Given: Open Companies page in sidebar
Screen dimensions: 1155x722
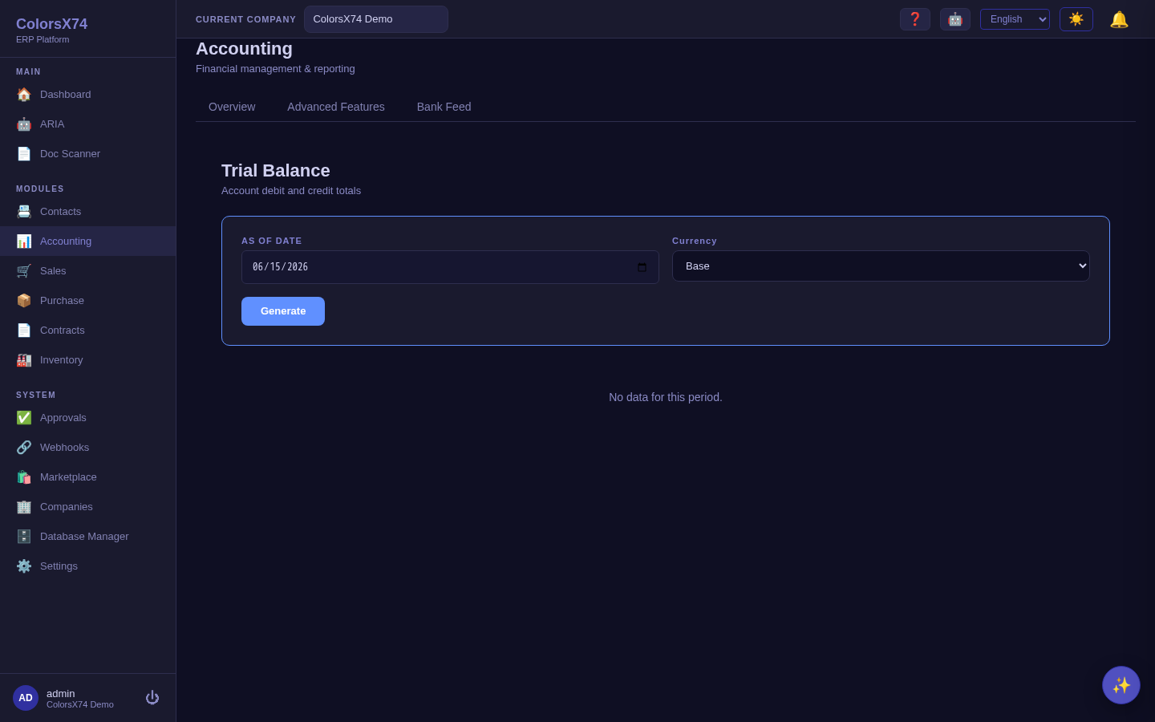Looking at the screenshot, I should (87, 507).
